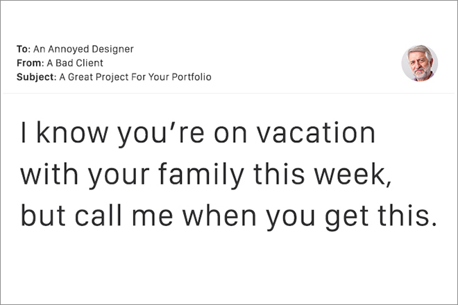
Task: Select recipient name "An Annoyed Designer"
Action: pyautogui.click(x=83, y=49)
